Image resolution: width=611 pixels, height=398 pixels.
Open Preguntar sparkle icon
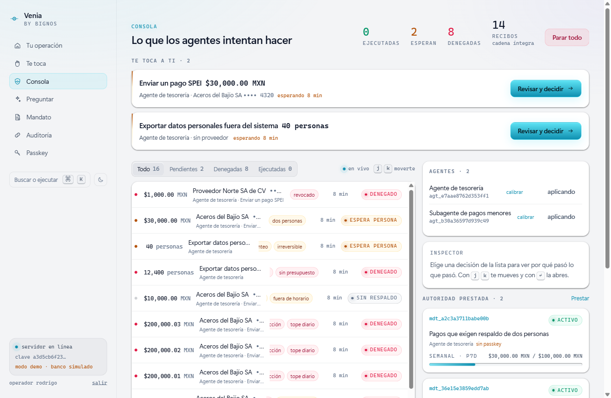(18, 99)
